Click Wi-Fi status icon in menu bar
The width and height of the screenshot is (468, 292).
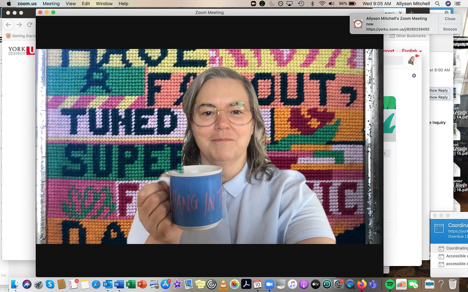pos(322,4)
